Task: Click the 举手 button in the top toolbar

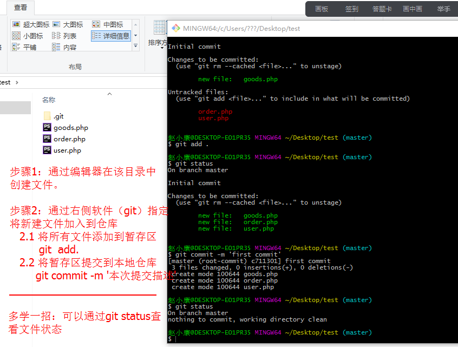Action: [444, 9]
